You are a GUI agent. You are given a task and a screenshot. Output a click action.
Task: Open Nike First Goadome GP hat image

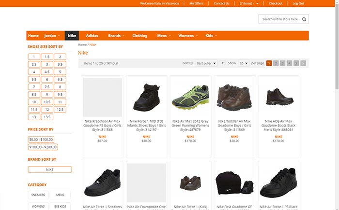(x=234, y=183)
